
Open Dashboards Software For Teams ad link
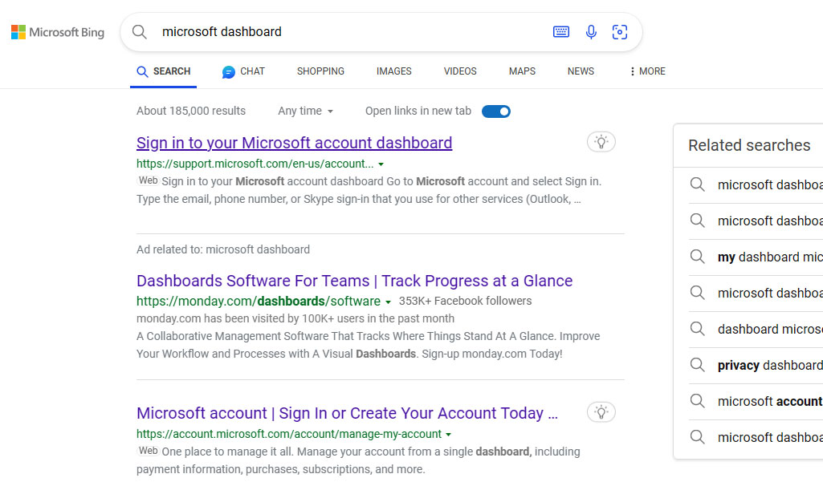(354, 281)
